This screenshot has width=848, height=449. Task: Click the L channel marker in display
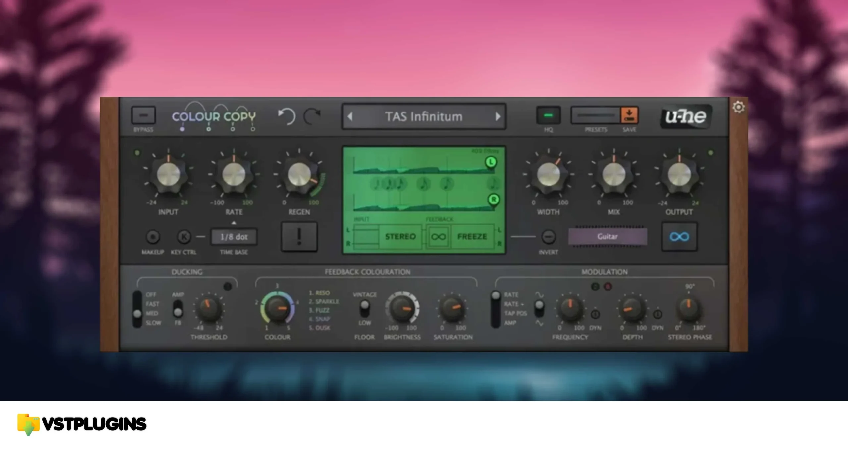(x=491, y=162)
